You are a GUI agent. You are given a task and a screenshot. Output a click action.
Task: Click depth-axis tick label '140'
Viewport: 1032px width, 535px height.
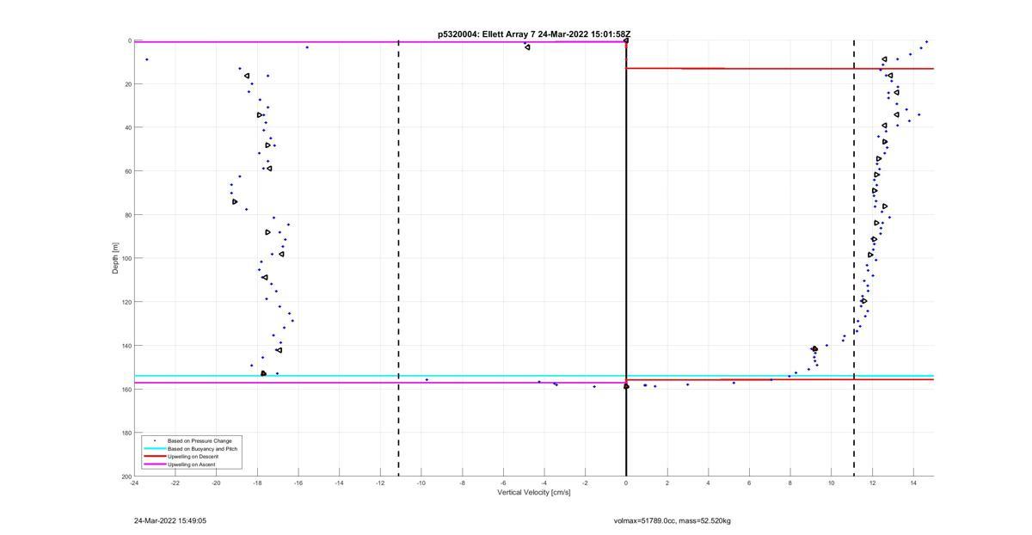(x=126, y=346)
